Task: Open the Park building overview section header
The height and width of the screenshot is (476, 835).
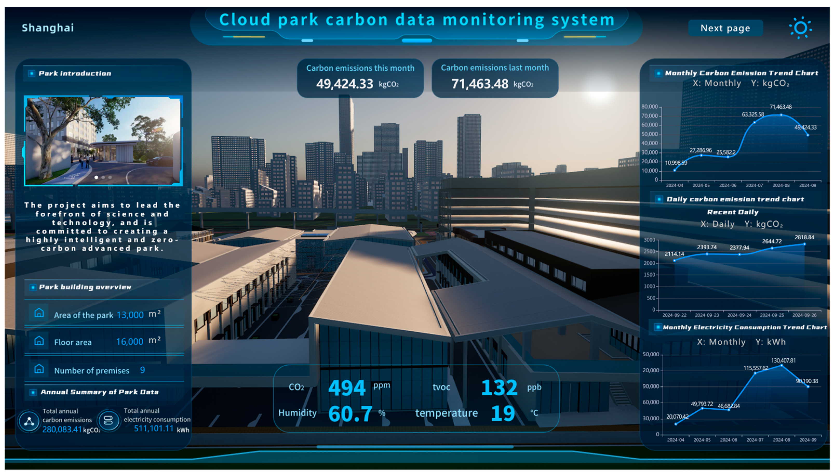Action: coord(85,287)
